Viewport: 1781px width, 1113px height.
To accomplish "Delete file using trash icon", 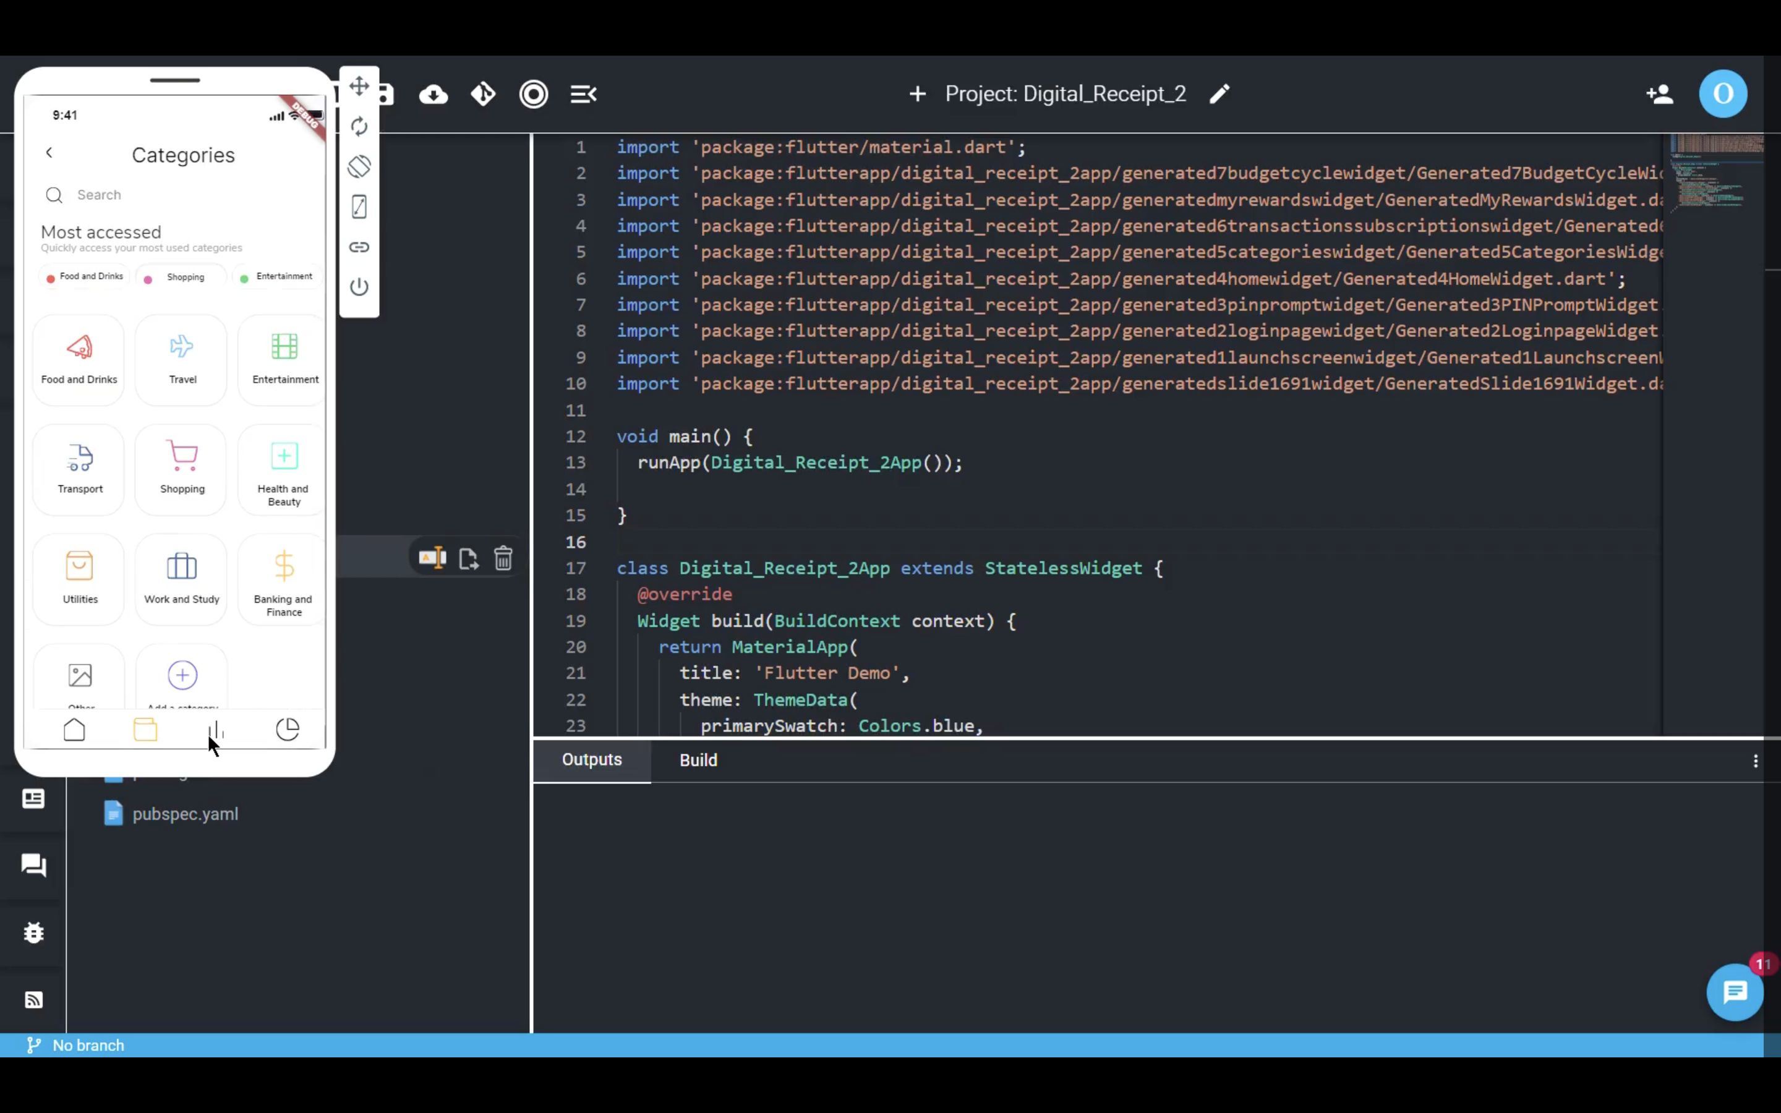I will [x=503, y=559].
